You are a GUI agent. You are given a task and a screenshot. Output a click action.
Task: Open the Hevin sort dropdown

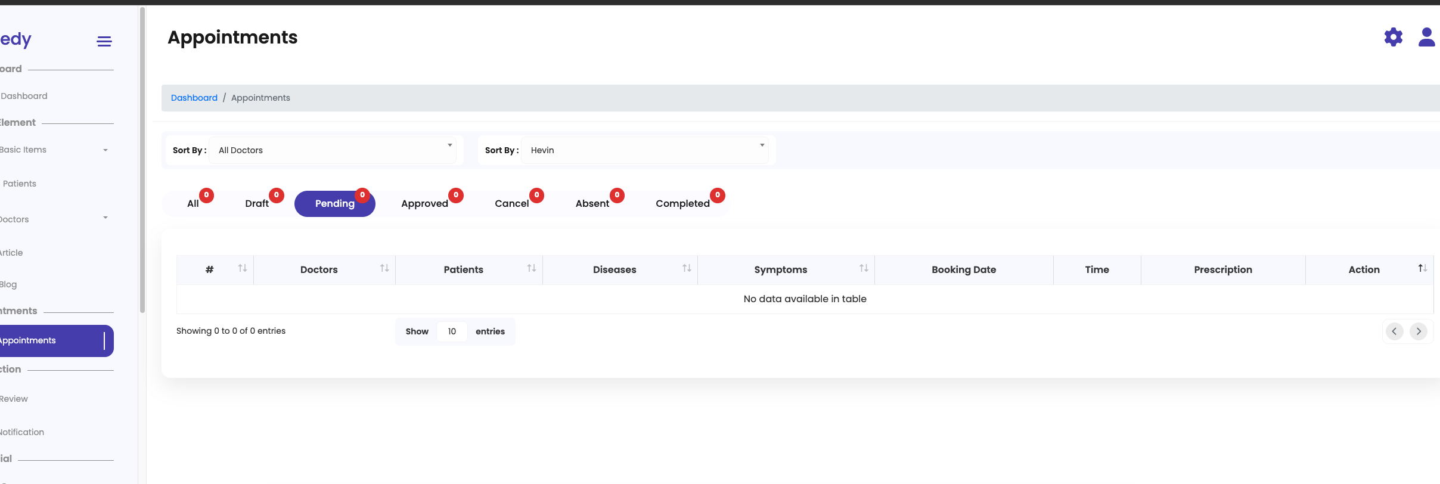coord(645,150)
